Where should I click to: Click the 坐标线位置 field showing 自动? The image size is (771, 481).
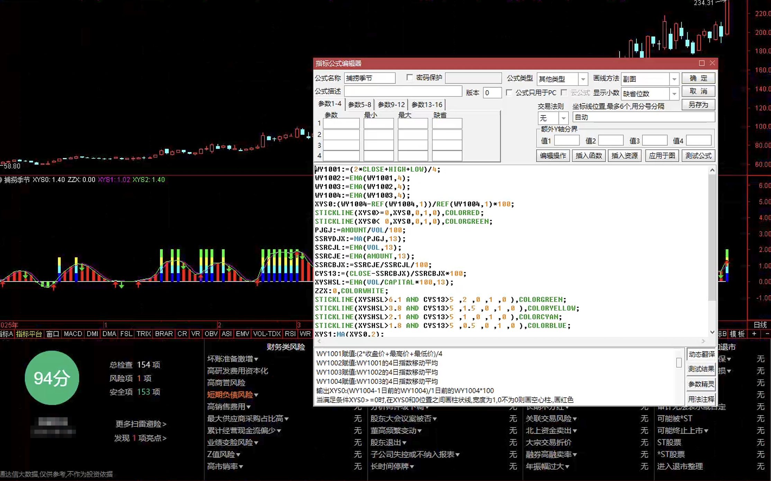tap(644, 117)
